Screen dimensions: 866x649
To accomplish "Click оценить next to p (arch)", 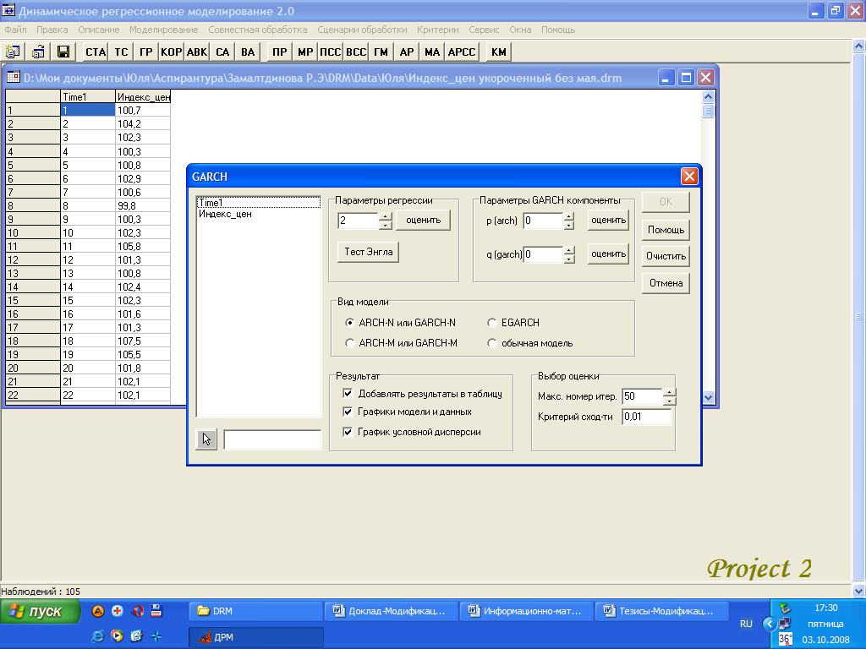I will tap(608, 221).
